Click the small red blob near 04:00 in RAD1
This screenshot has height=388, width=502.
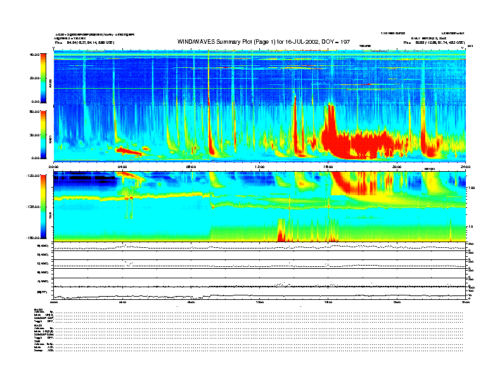129,151
